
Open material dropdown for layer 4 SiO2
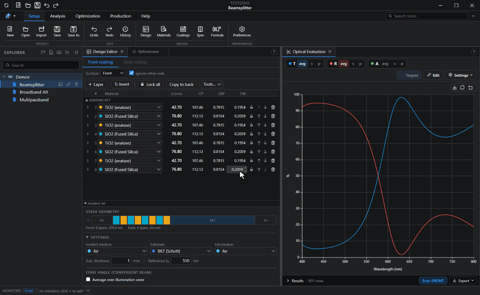[130, 134]
